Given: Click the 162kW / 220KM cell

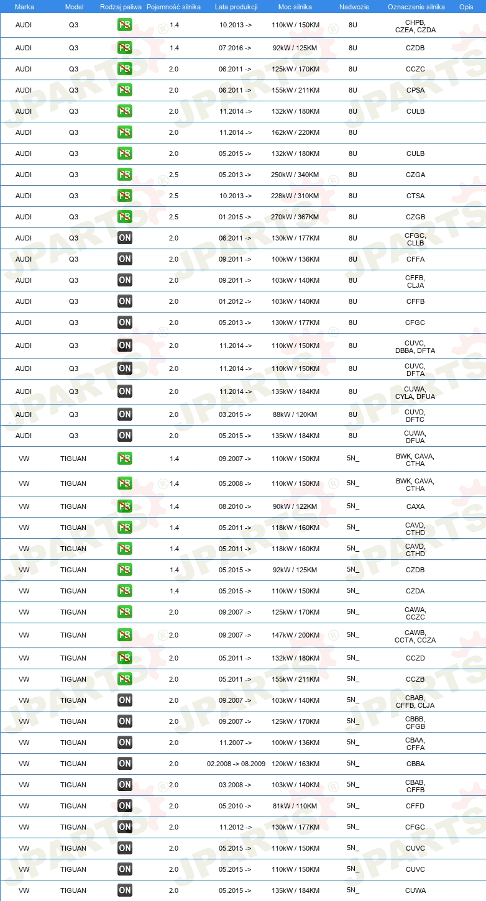Looking at the screenshot, I should (295, 132).
